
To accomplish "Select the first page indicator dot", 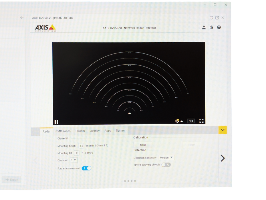I will tap(125, 181).
